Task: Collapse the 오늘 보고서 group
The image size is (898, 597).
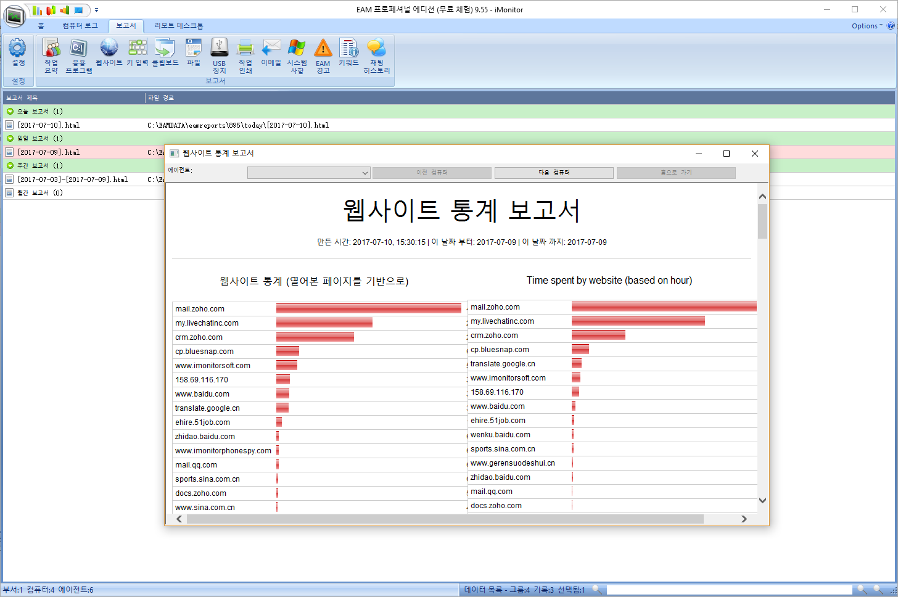Action: 10,112
